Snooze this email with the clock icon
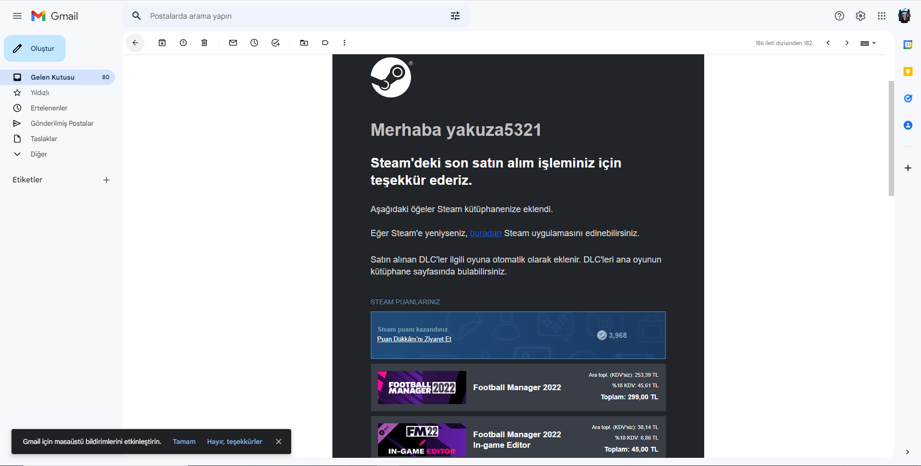The width and height of the screenshot is (921, 466). pos(254,43)
